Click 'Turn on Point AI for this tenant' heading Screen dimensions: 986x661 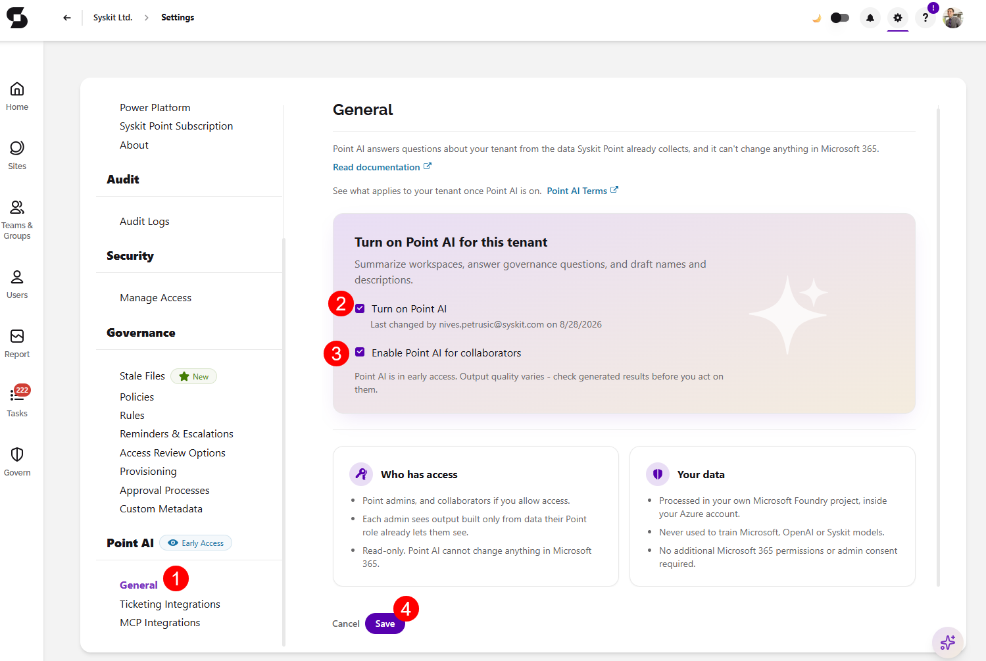point(451,242)
